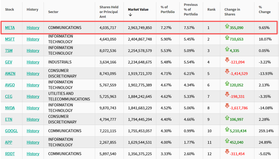Sort by % of Portfolio column header
The width and height of the screenshot is (279, 159).
click(164, 10)
